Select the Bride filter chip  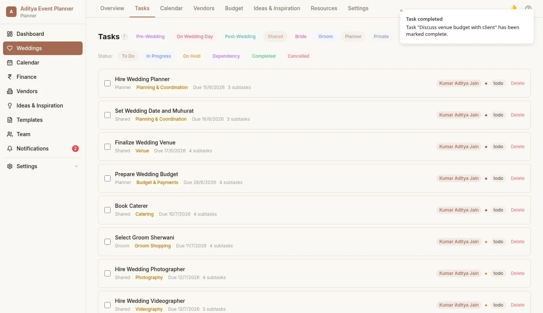pos(301,37)
